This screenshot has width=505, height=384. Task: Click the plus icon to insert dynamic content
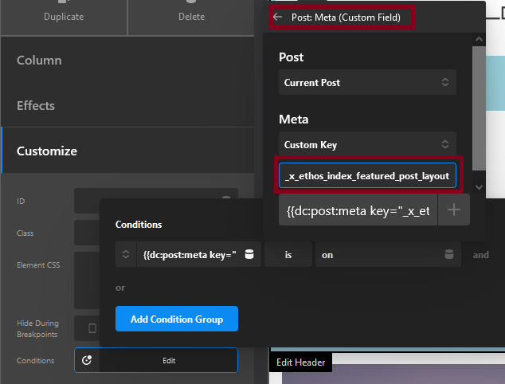[453, 210]
